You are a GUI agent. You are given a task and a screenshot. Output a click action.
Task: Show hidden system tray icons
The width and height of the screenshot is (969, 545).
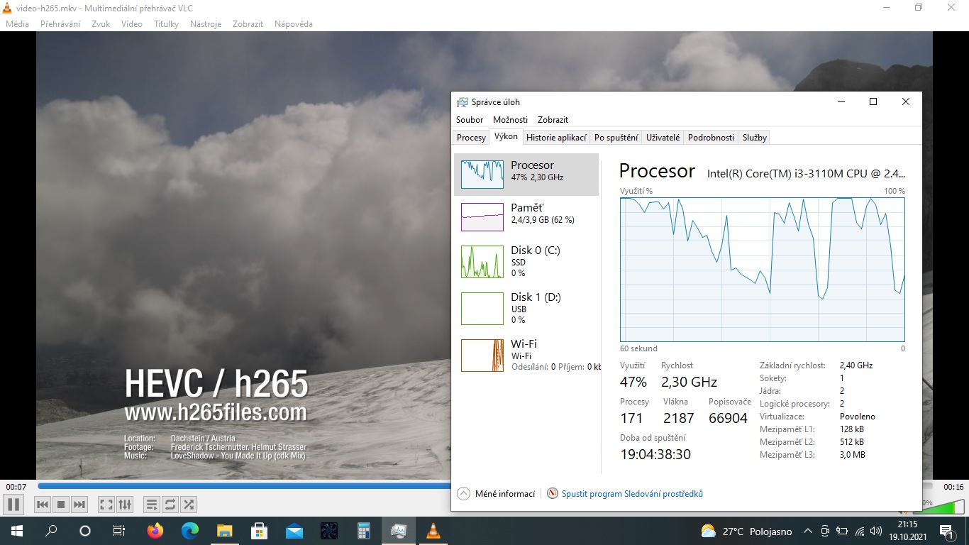point(807,531)
